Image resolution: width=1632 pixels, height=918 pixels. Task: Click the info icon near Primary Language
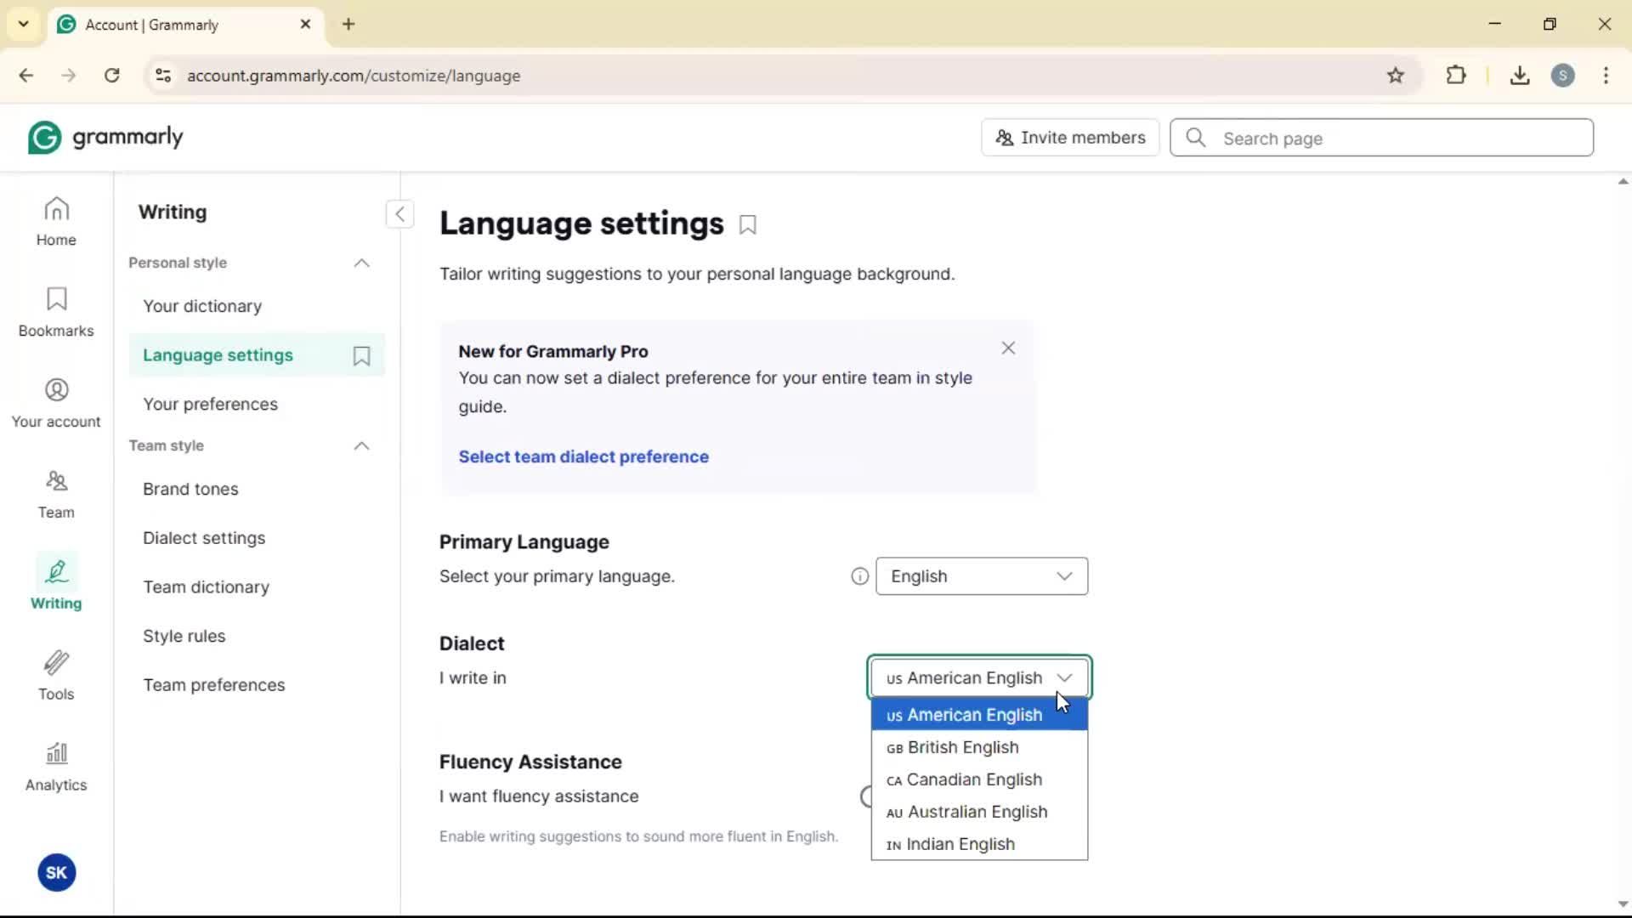click(x=859, y=577)
